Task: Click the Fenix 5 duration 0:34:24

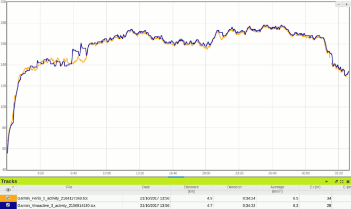Action: pos(249,198)
